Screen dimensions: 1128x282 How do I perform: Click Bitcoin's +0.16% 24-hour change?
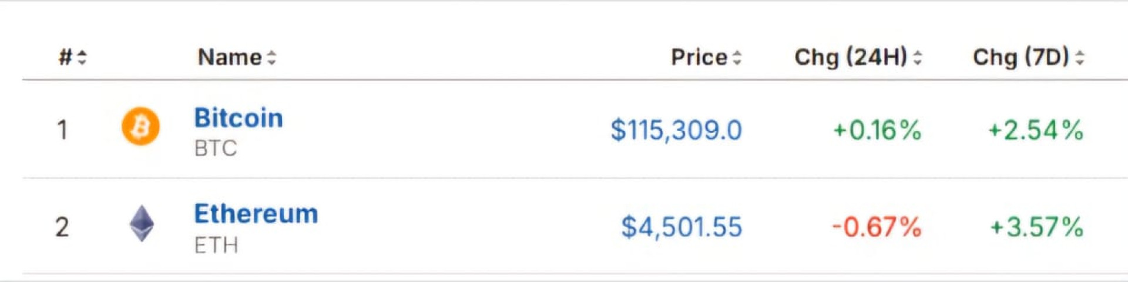(x=877, y=130)
